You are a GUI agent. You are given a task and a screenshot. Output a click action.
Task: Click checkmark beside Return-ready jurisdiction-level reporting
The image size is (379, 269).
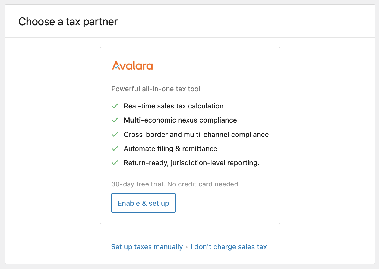(115, 163)
